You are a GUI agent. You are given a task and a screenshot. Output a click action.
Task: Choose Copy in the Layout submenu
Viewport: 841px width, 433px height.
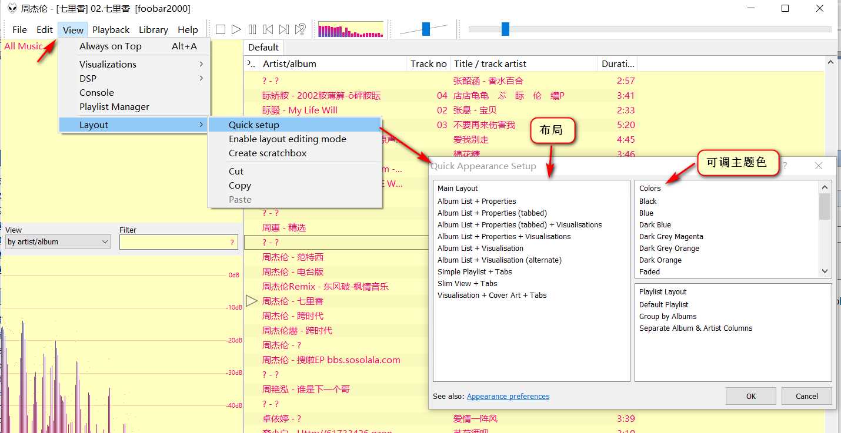point(295,185)
